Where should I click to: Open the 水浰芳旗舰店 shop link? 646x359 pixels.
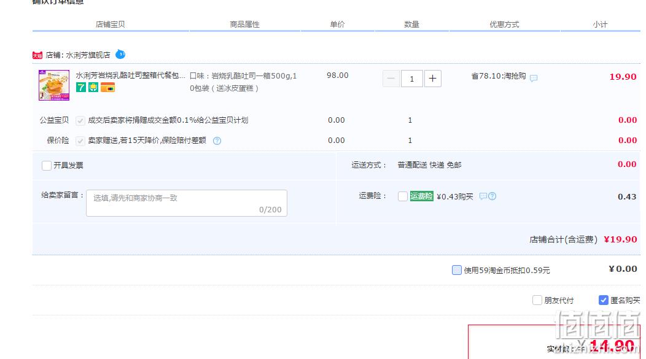(x=88, y=55)
